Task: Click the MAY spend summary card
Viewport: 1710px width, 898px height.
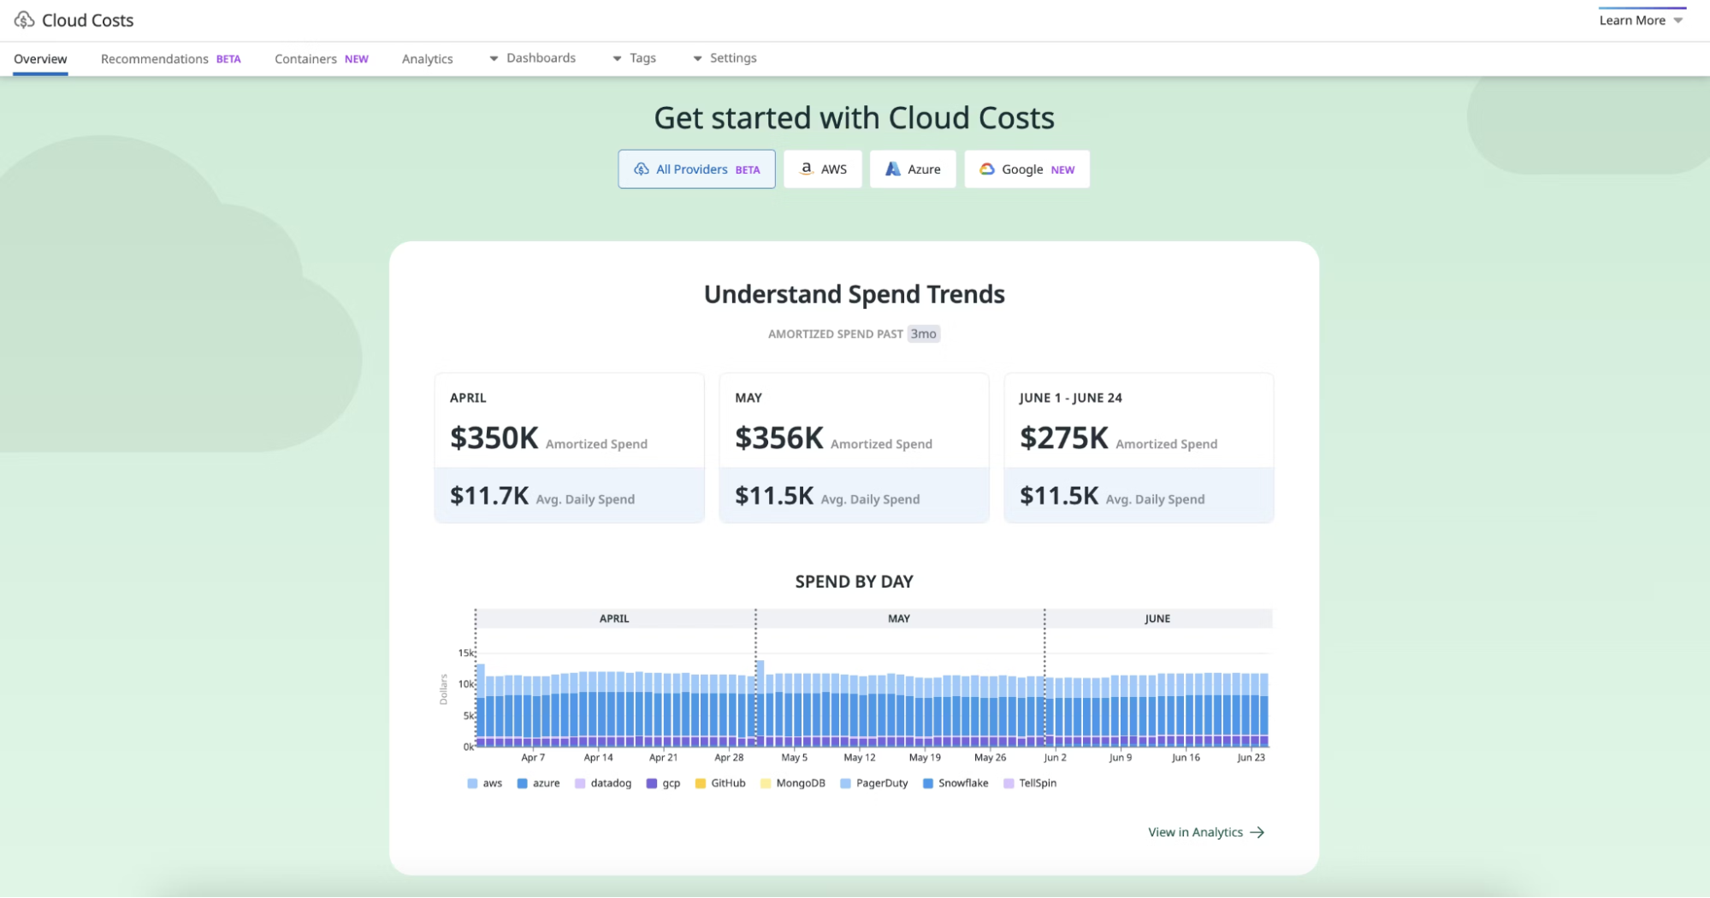Action: 854,447
